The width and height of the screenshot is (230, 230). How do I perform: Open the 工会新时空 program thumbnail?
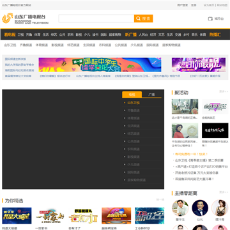tap(149, 216)
